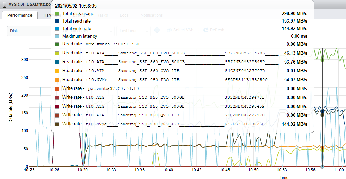Open the Notifications tab

pyautogui.click(x=152, y=15)
